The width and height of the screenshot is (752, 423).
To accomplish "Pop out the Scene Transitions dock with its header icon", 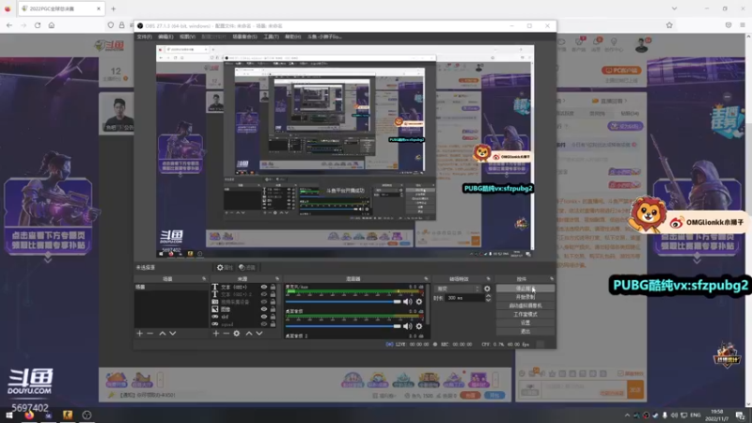I will pyautogui.click(x=488, y=278).
